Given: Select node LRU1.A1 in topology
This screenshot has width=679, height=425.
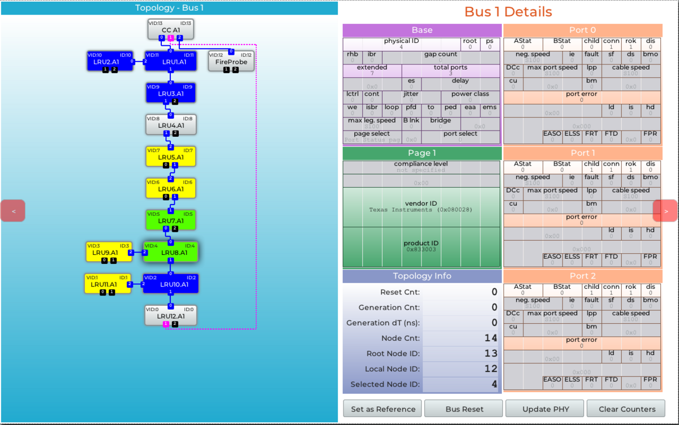Looking at the screenshot, I should click(171, 61).
